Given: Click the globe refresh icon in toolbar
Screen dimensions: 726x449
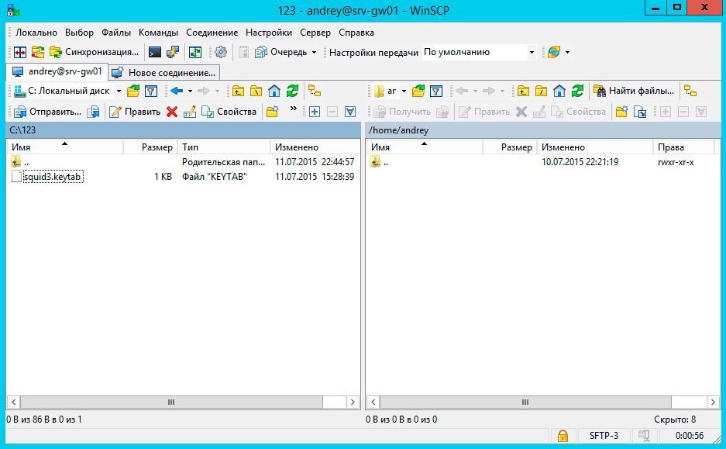Looking at the screenshot, I should [x=554, y=53].
